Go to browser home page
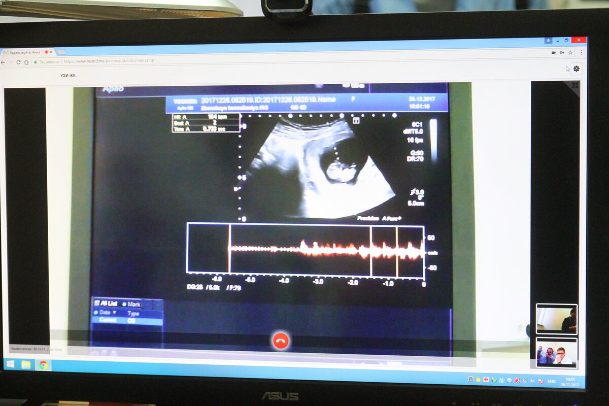Image resolution: width=609 pixels, height=406 pixels. [x=26, y=62]
